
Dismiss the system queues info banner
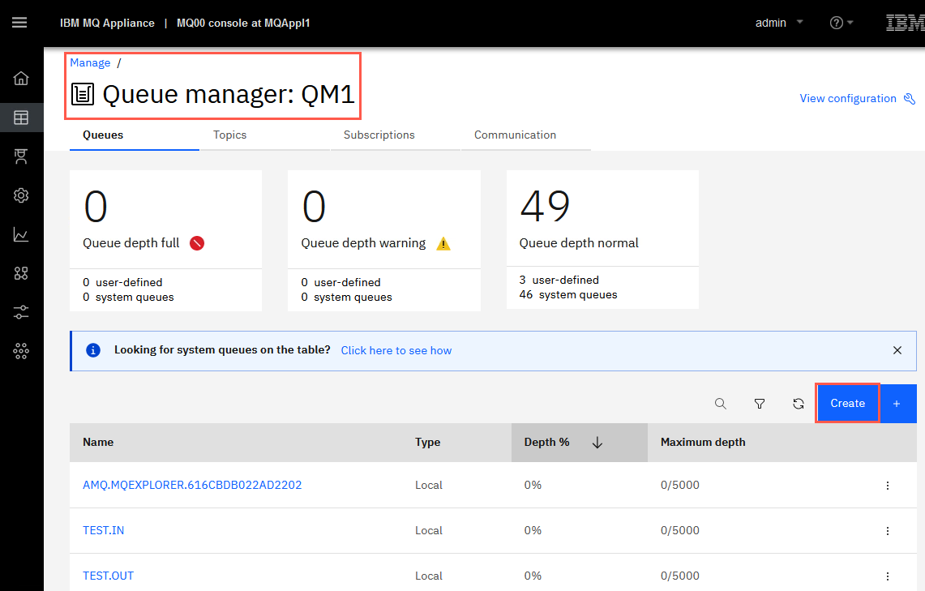(x=897, y=350)
